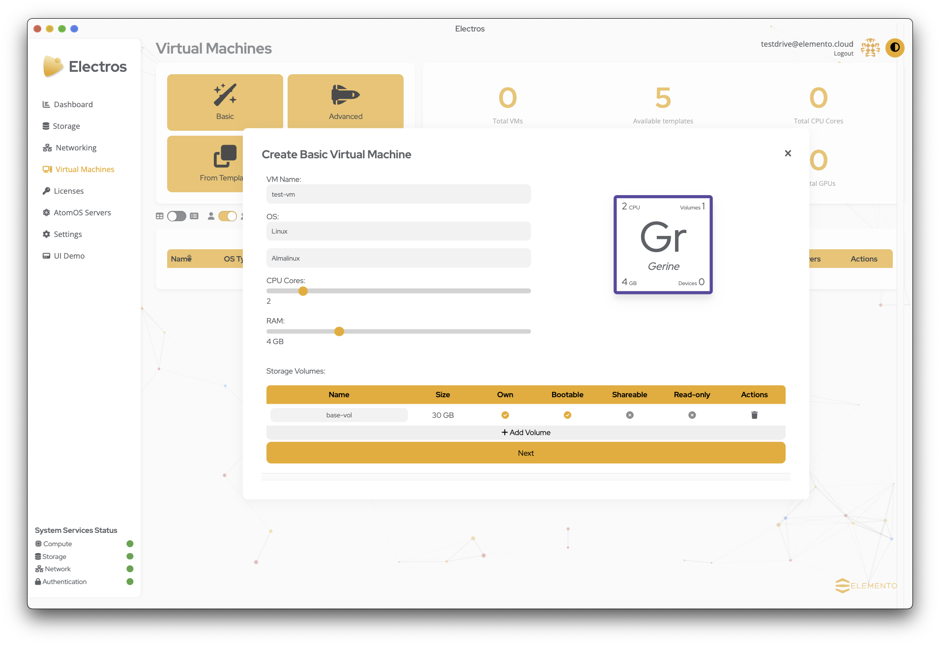Click the Dashboard chart icon
The image size is (940, 645).
click(x=46, y=104)
